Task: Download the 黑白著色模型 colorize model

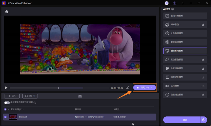Action: (x=203, y=60)
